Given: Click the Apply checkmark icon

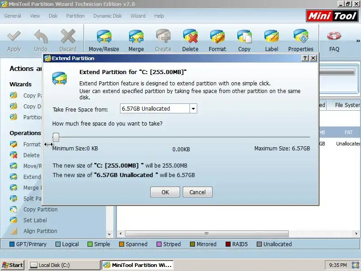Looking at the screenshot, I should point(14,37).
